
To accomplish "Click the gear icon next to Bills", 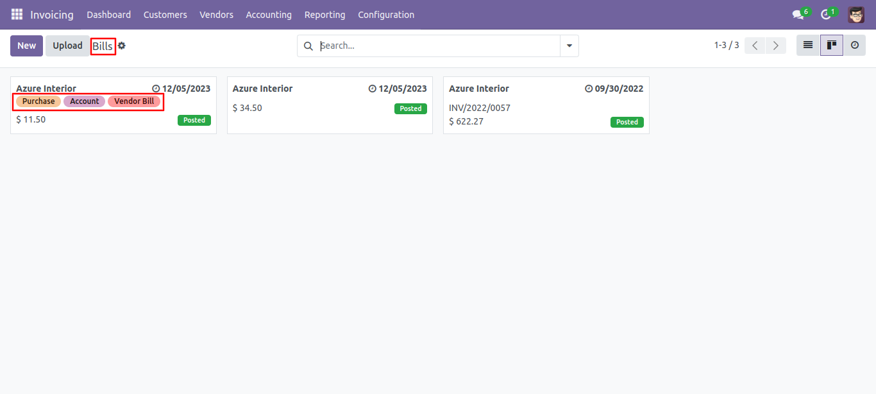I will (122, 46).
